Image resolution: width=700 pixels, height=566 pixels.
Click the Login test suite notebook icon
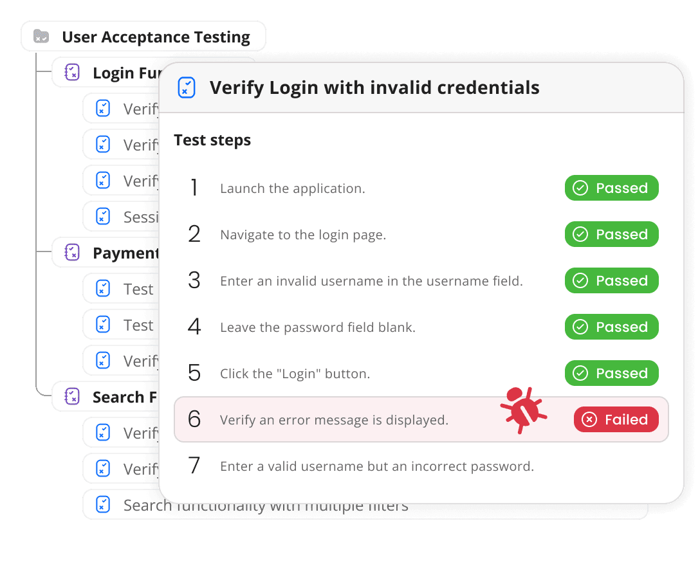(73, 73)
